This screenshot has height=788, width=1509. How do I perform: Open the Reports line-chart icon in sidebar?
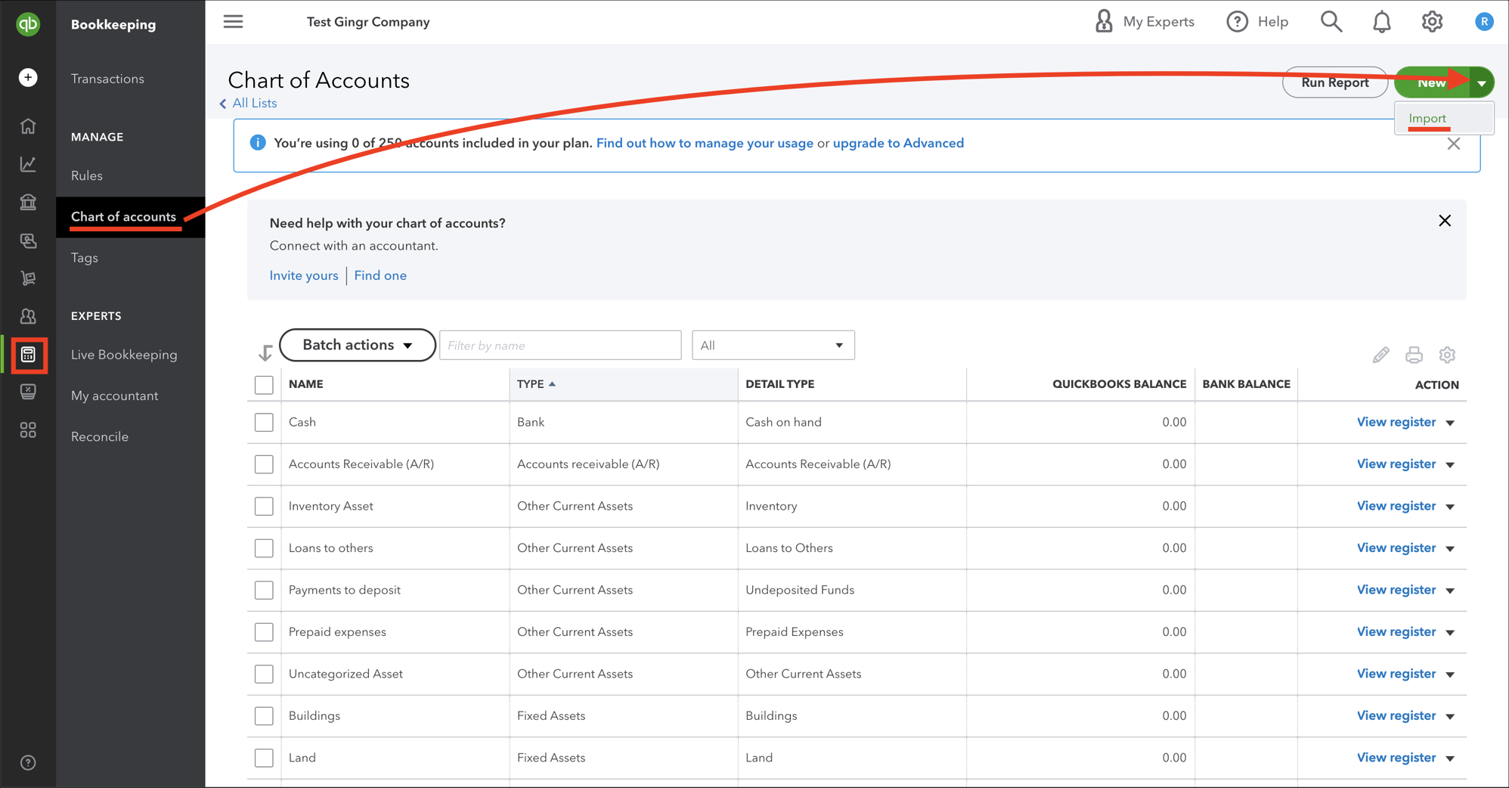point(28,164)
